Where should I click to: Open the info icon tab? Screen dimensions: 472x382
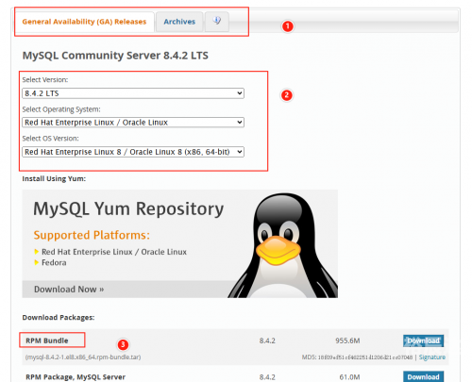pyautogui.click(x=217, y=22)
